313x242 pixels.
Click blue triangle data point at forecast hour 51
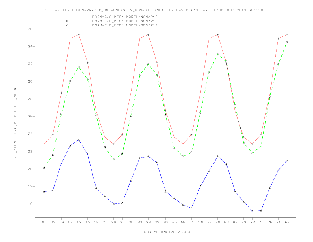tap(192, 208)
